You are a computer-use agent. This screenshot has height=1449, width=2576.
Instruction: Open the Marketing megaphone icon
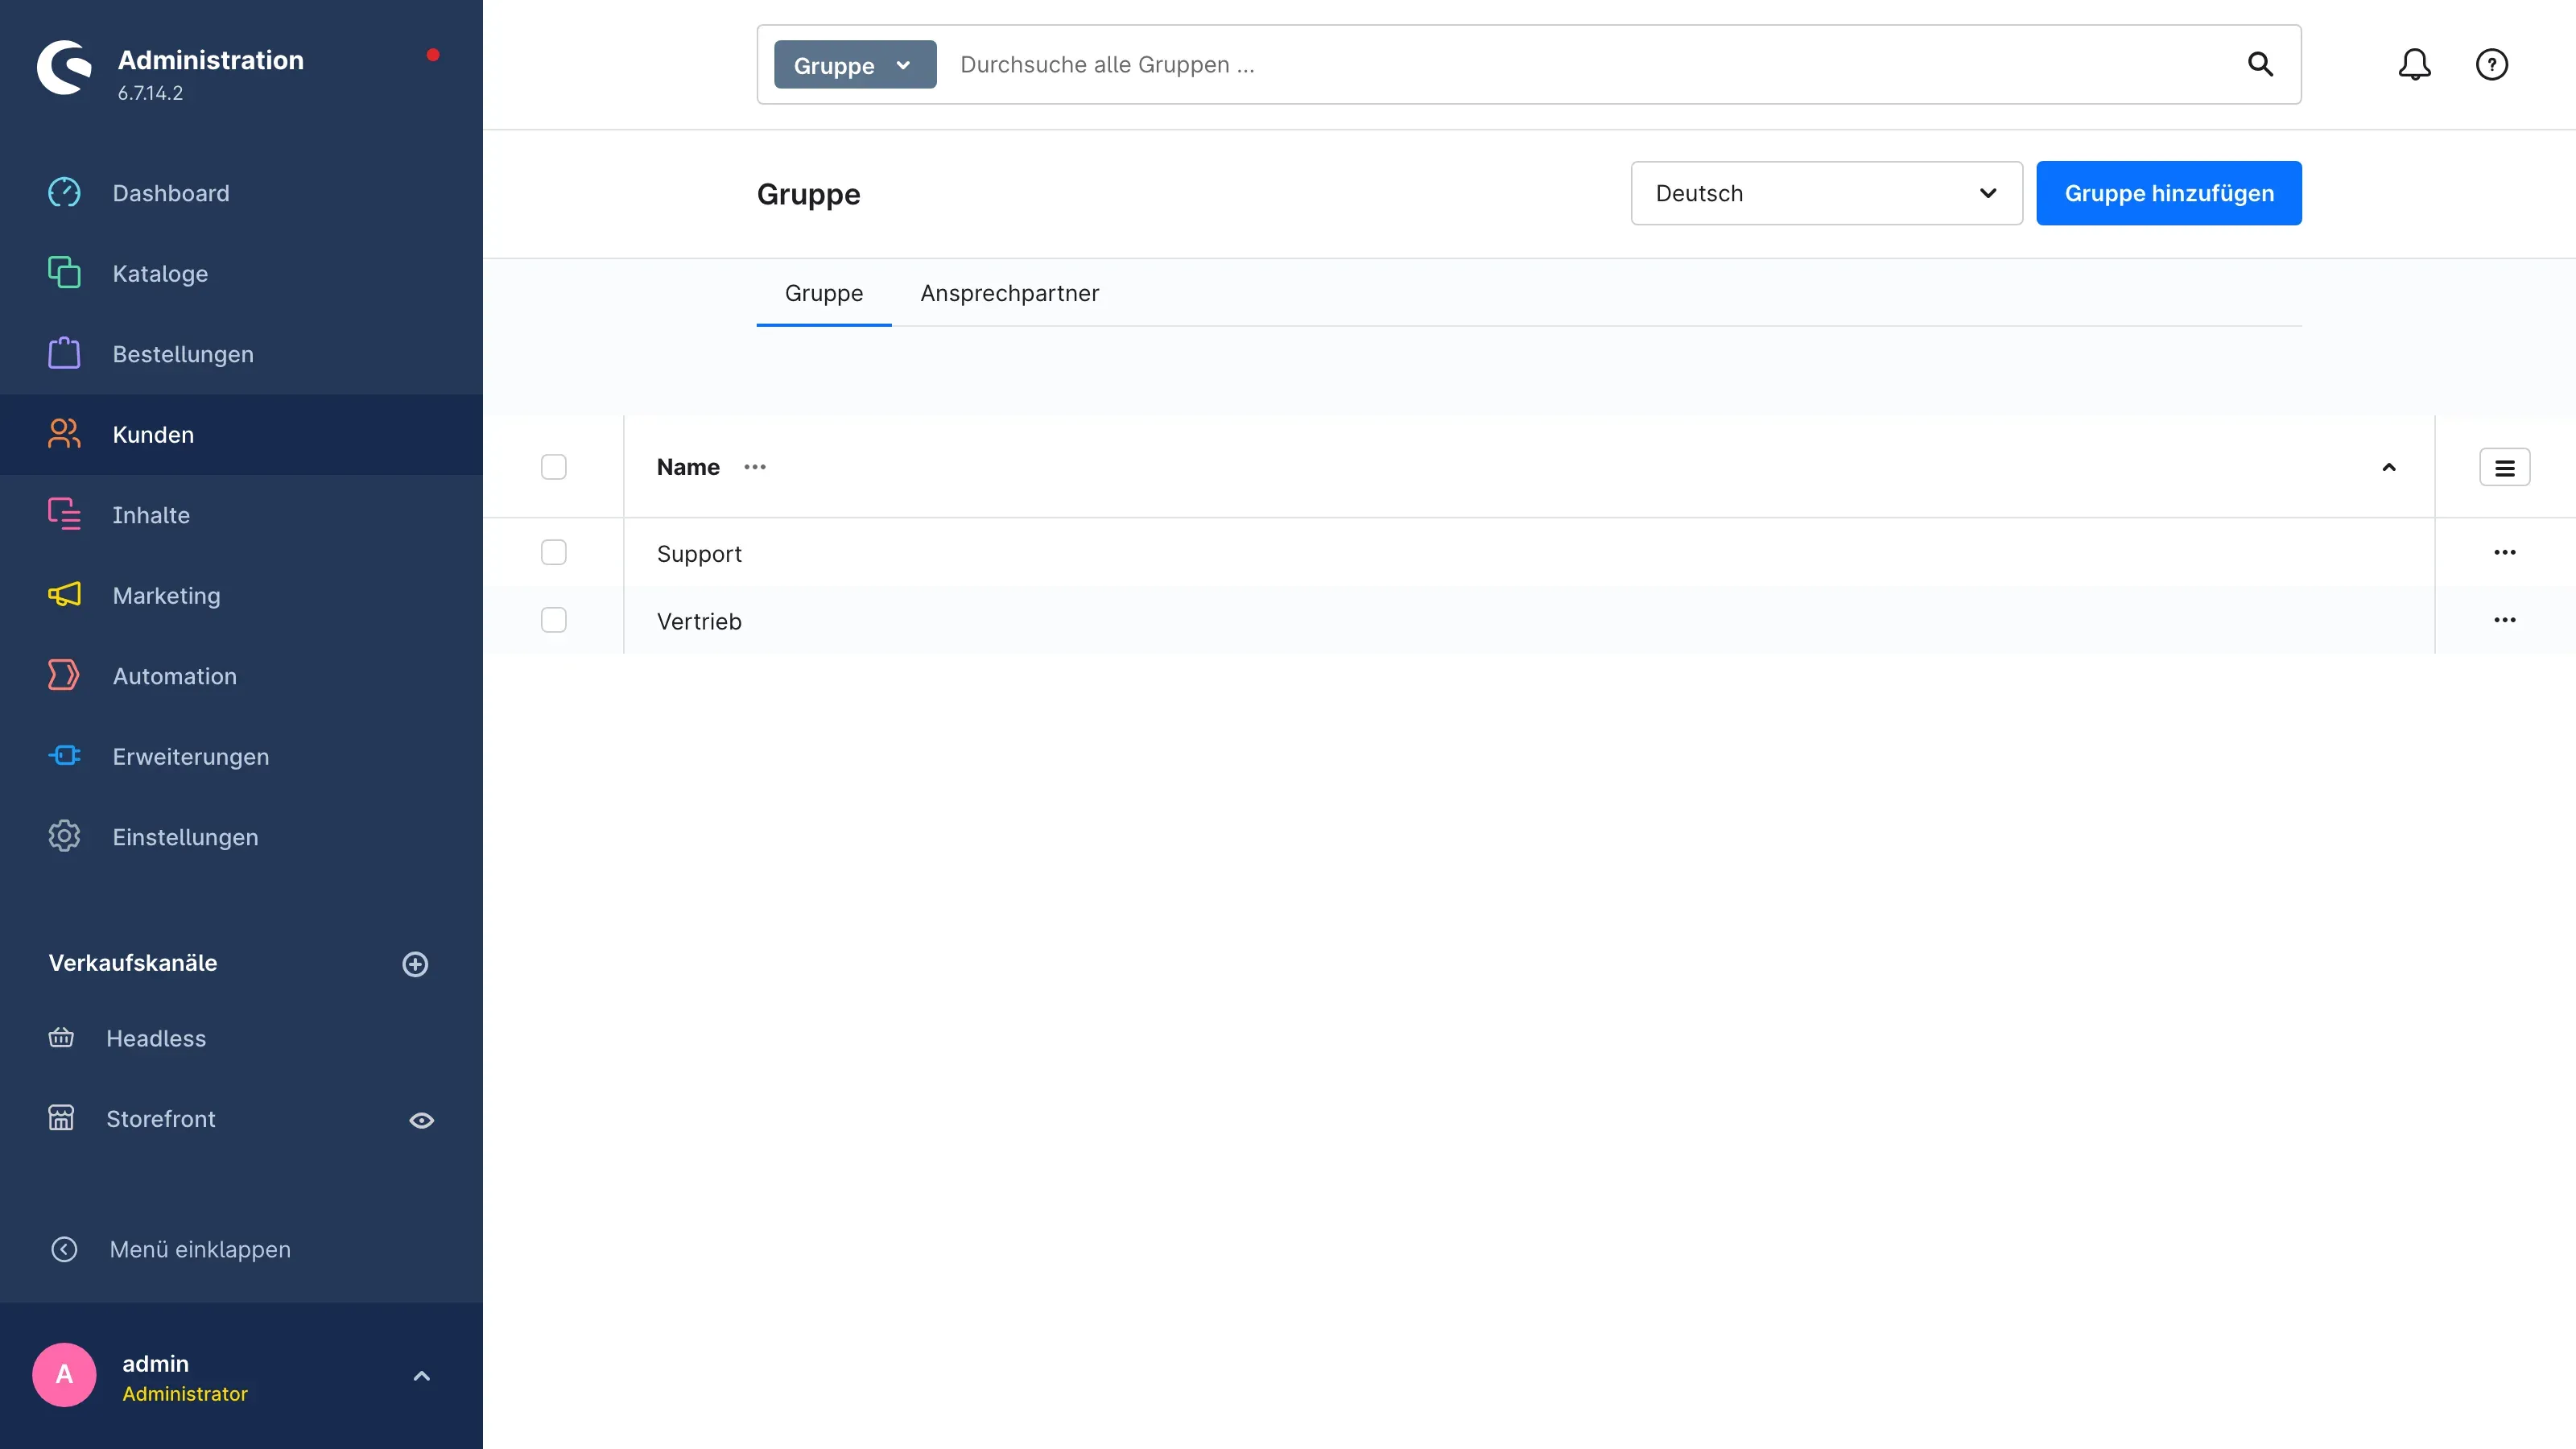coord(64,595)
